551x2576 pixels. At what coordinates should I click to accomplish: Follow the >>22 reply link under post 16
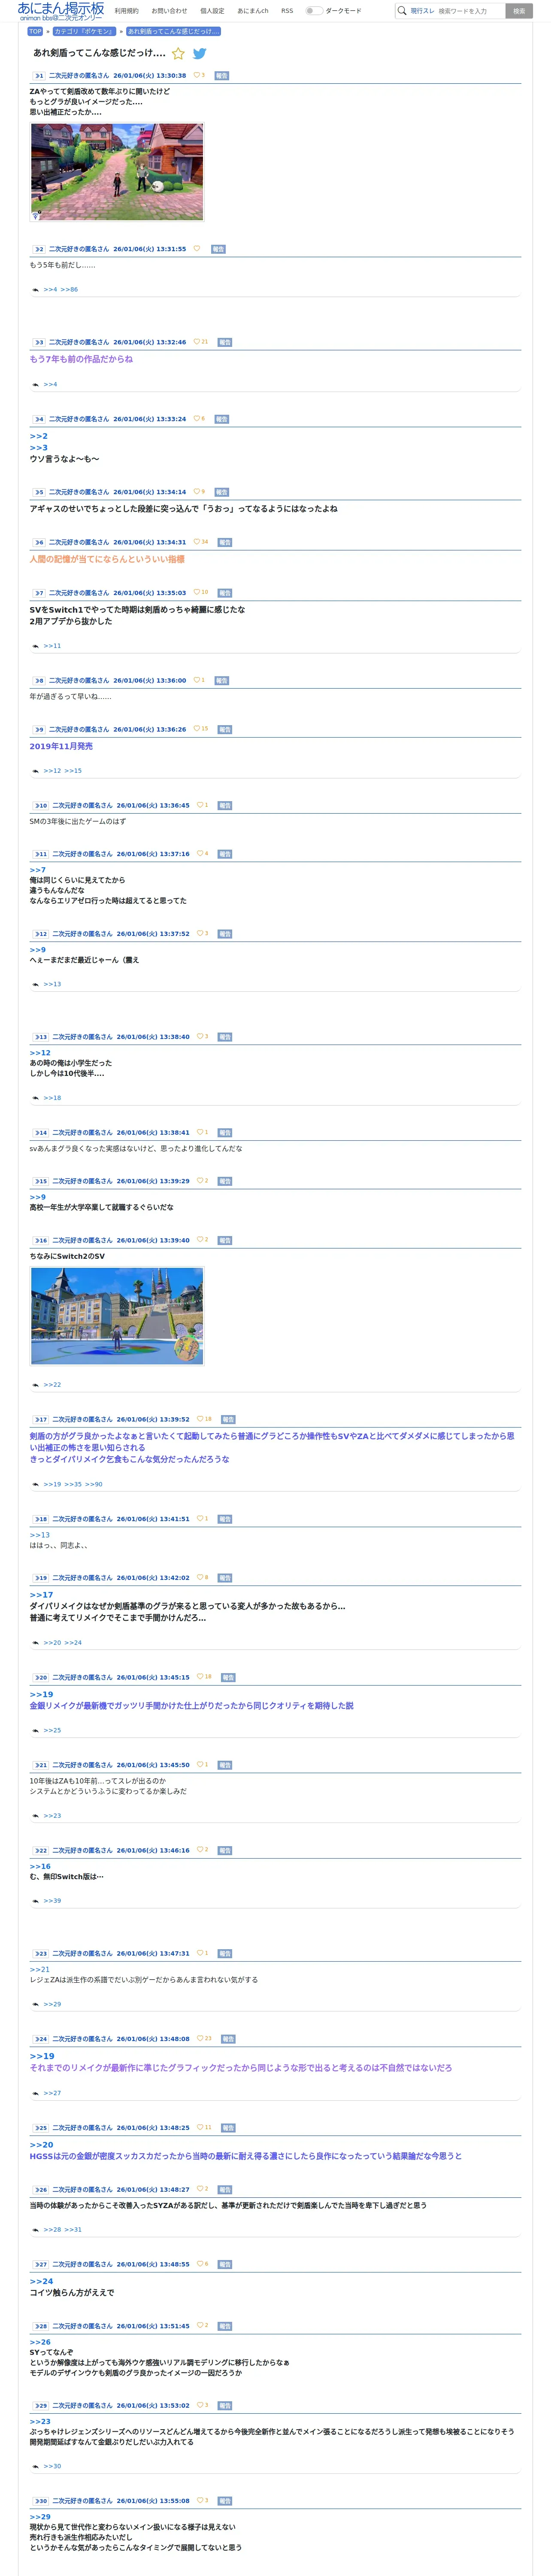(x=52, y=1385)
